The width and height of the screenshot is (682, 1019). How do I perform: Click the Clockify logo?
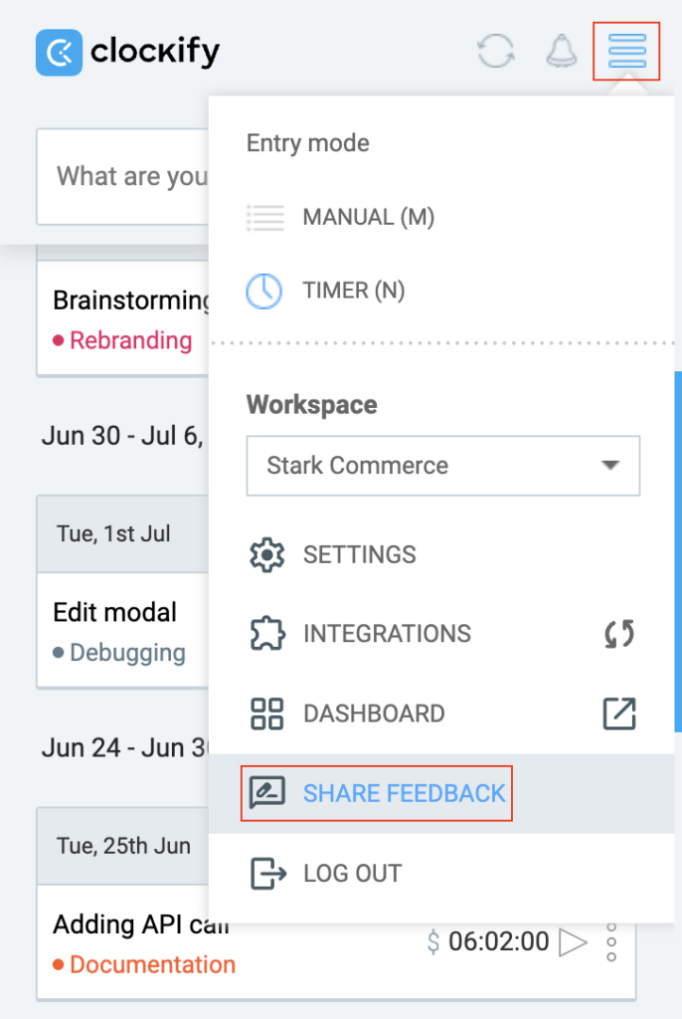point(127,52)
